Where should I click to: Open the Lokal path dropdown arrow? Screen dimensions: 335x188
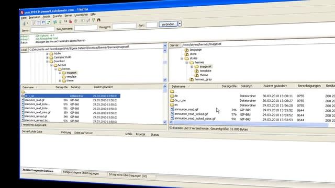click(165, 45)
